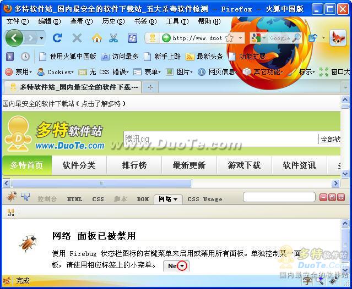Click the magnifier search icon

(x=296, y=38)
